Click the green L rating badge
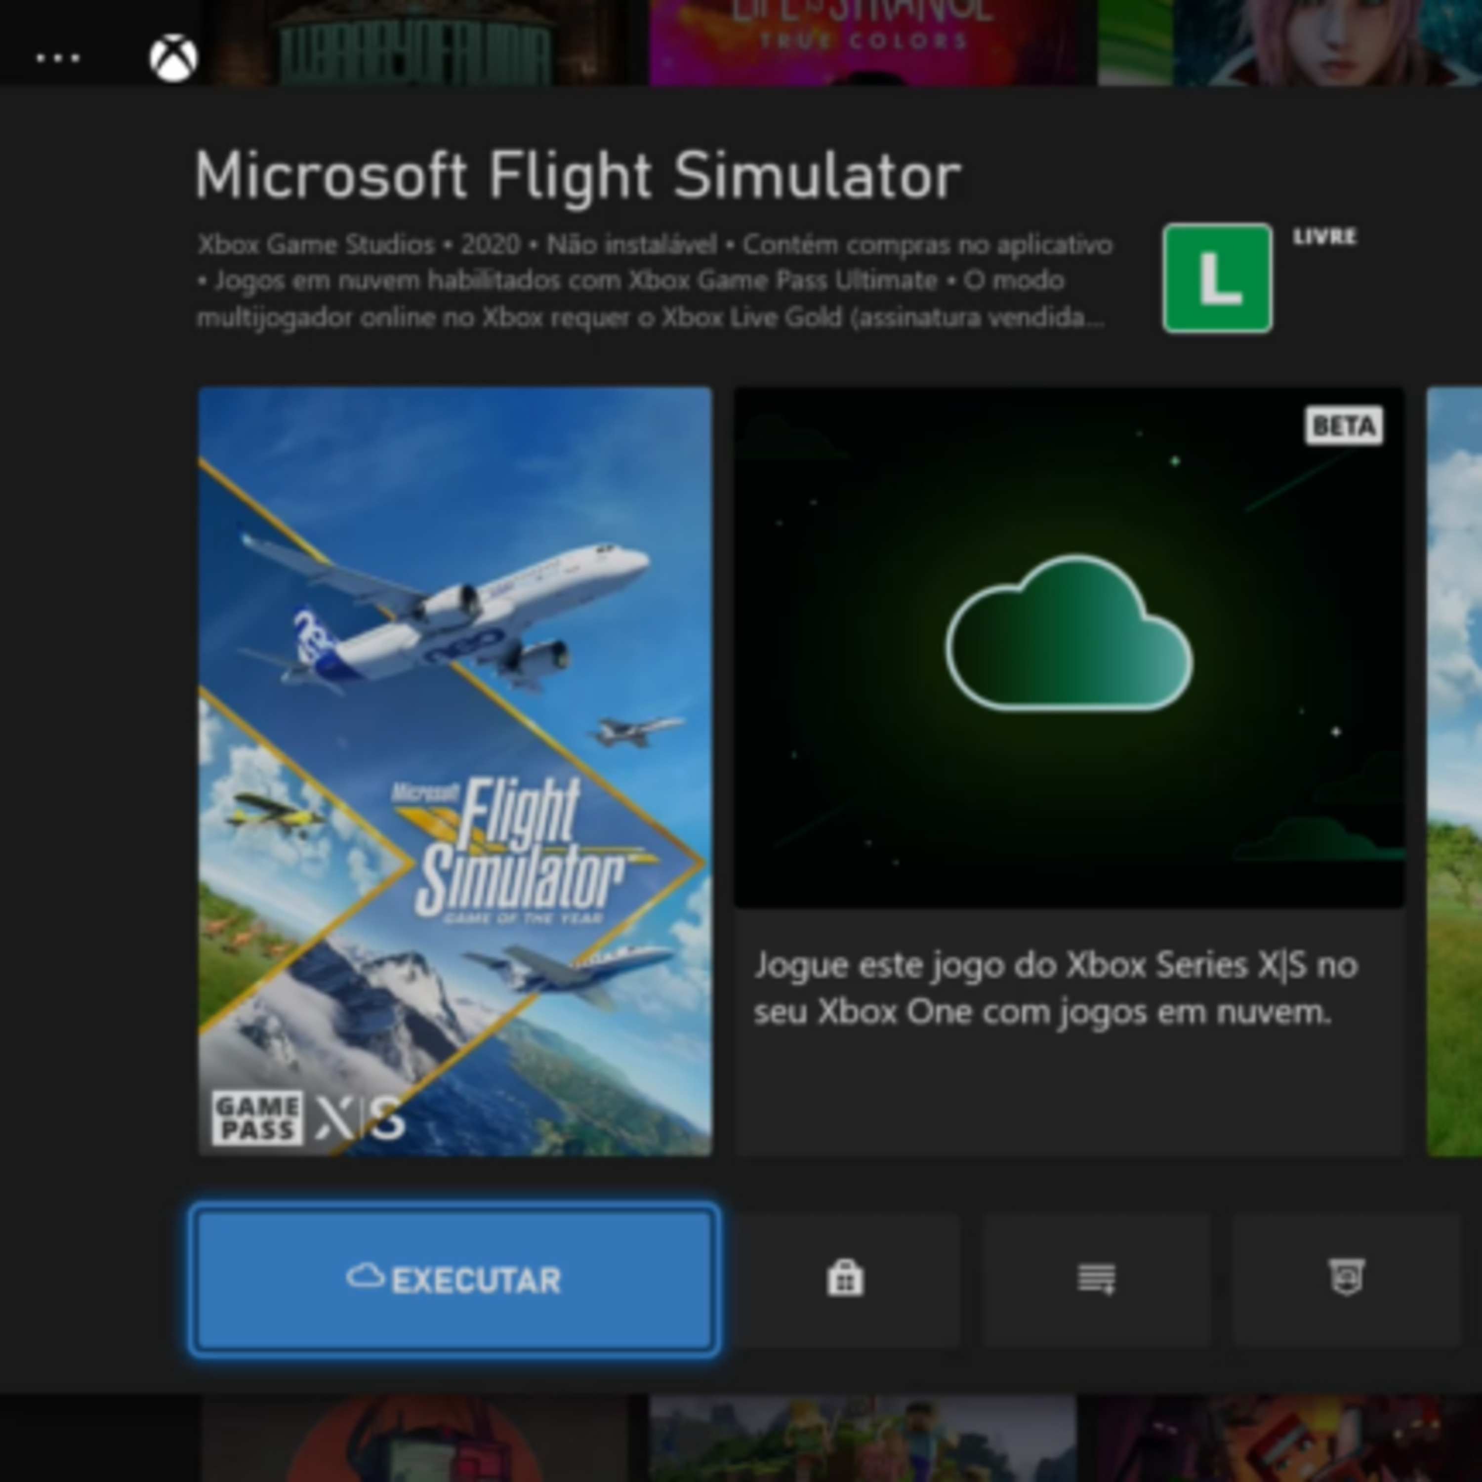Image resolution: width=1482 pixels, height=1482 pixels. click(x=1217, y=278)
